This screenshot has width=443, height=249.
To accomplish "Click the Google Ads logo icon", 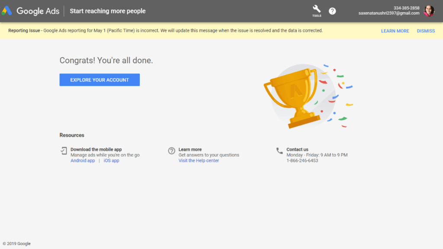I will pyautogui.click(x=7, y=11).
